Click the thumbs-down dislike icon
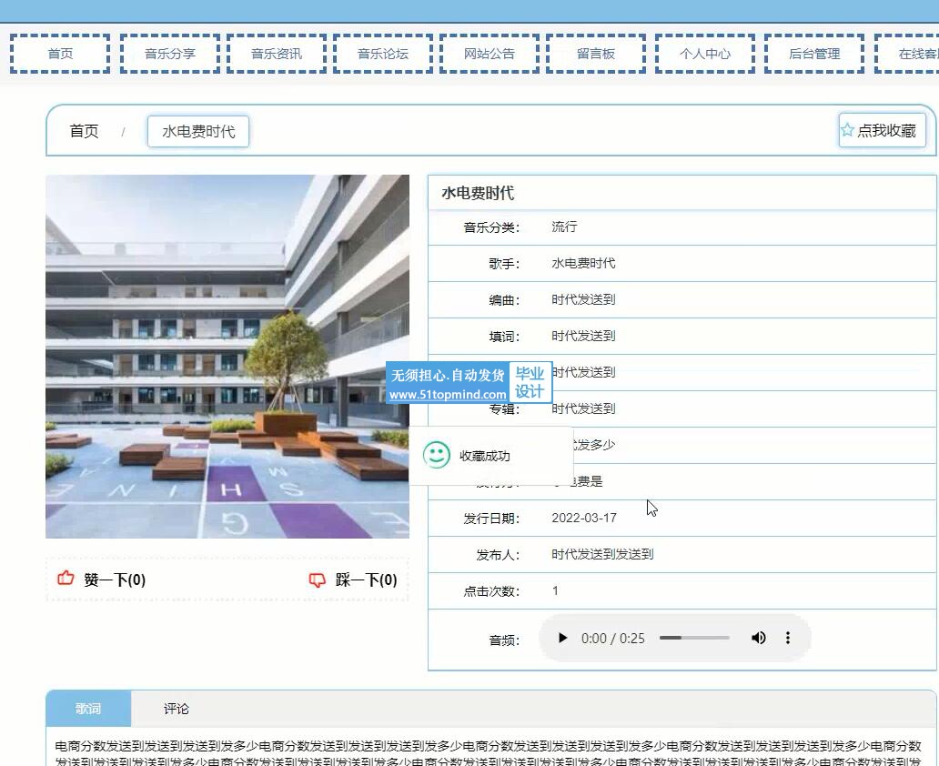The height and width of the screenshot is (766, 939). (x=317, y=580)
